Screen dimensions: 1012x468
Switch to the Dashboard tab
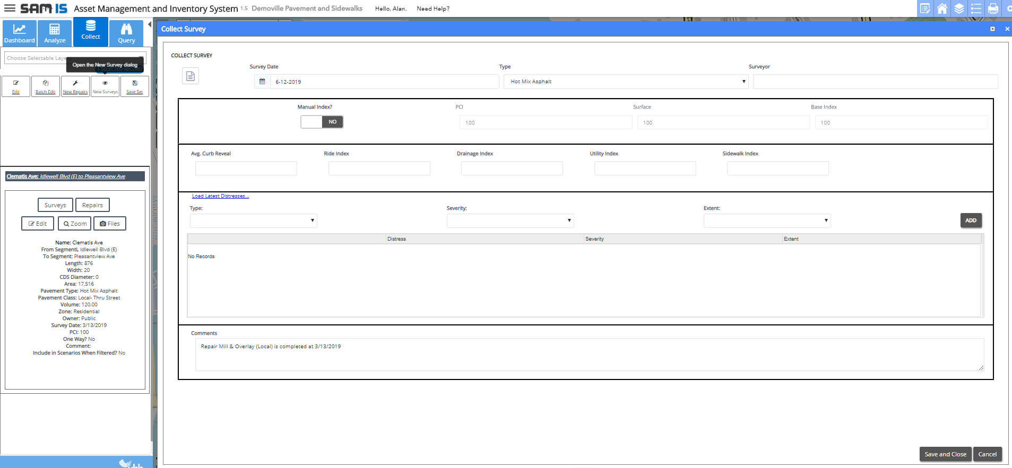point(20,33)
